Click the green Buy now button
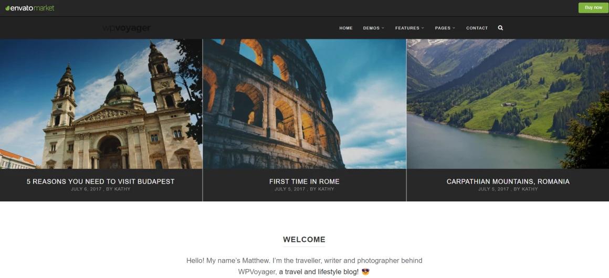Viewport: 609px width, 278px height. [x=593, y=8]
